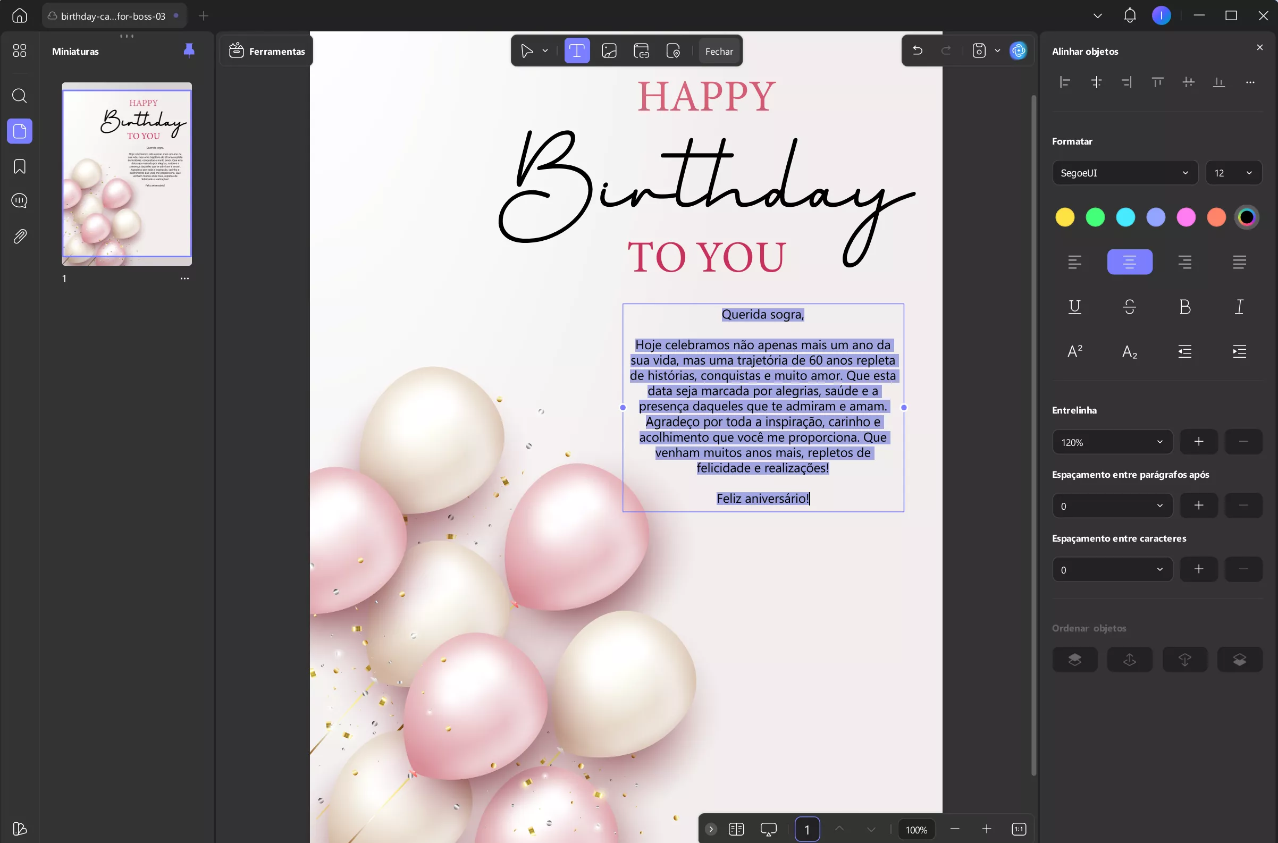Align objects to vertical middle
This screenshot has width=1278, height=843.
1189,82
